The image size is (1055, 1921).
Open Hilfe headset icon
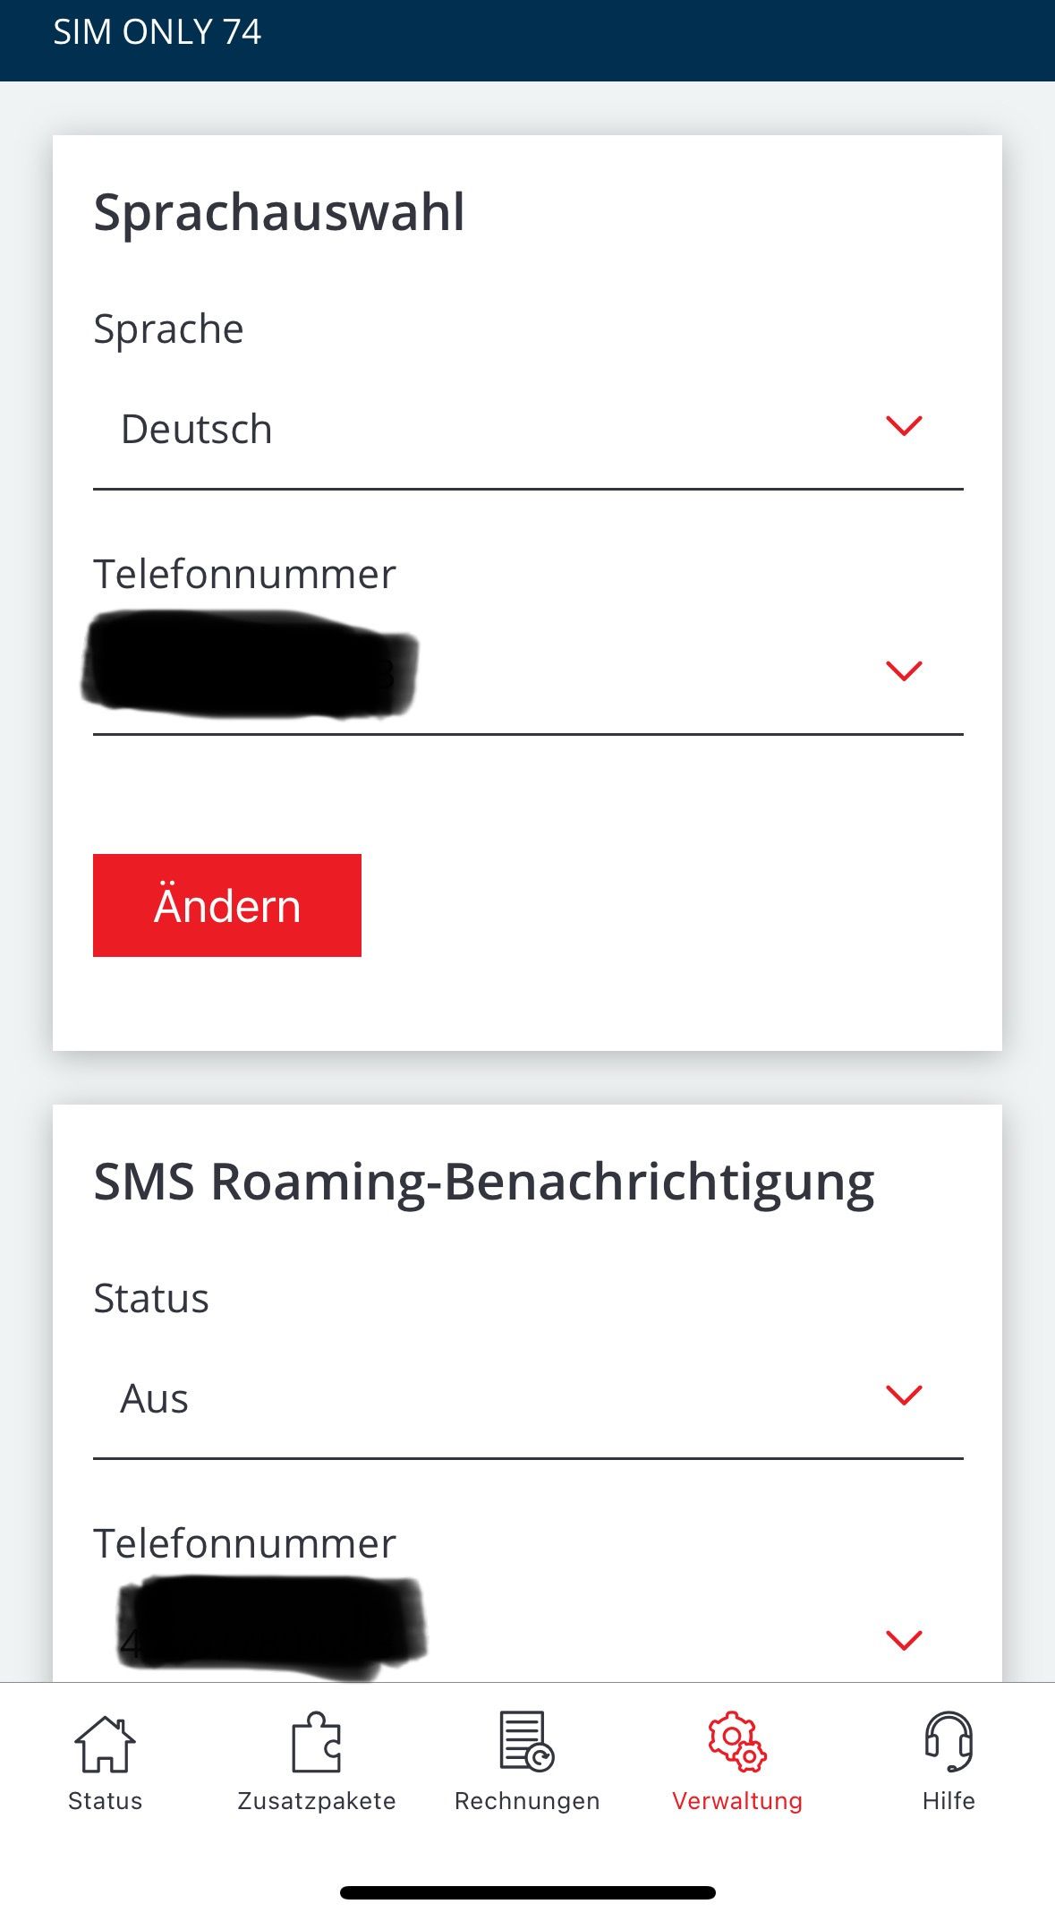(x=949, y=1742)
